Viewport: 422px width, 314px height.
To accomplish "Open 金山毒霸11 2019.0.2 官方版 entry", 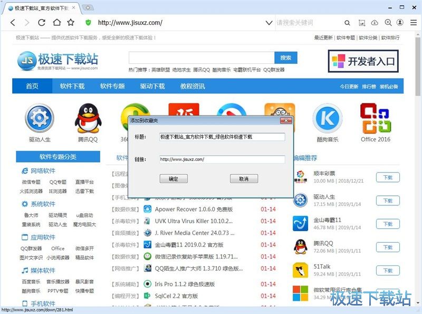I will [x=189, y=245].
